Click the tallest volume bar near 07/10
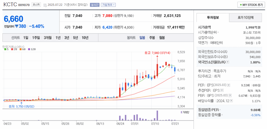 (157, 116)
